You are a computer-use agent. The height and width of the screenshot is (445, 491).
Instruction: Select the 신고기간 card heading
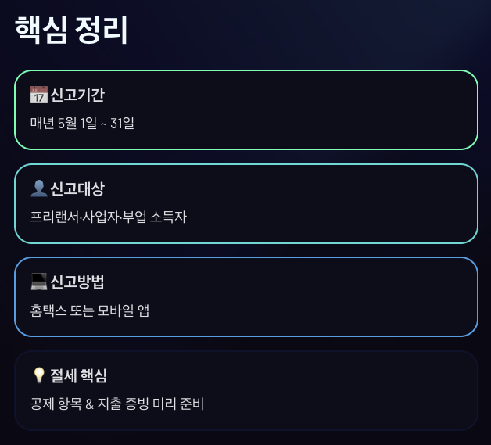(77, 95)
